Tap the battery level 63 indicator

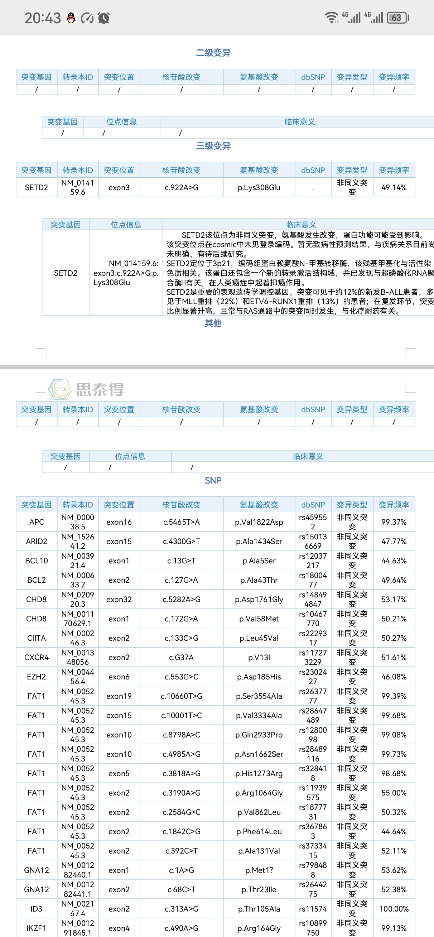point(398,18)
